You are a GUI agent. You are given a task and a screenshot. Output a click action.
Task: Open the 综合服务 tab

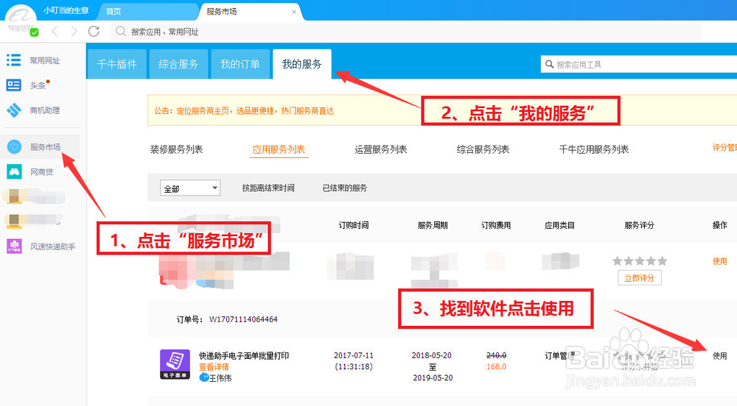(x=178, y=64)
